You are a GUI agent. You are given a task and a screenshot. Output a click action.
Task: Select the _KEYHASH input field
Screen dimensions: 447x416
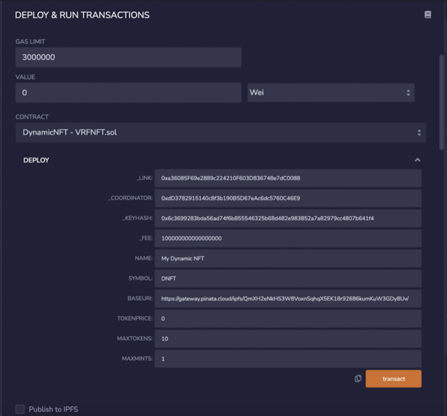288,218
